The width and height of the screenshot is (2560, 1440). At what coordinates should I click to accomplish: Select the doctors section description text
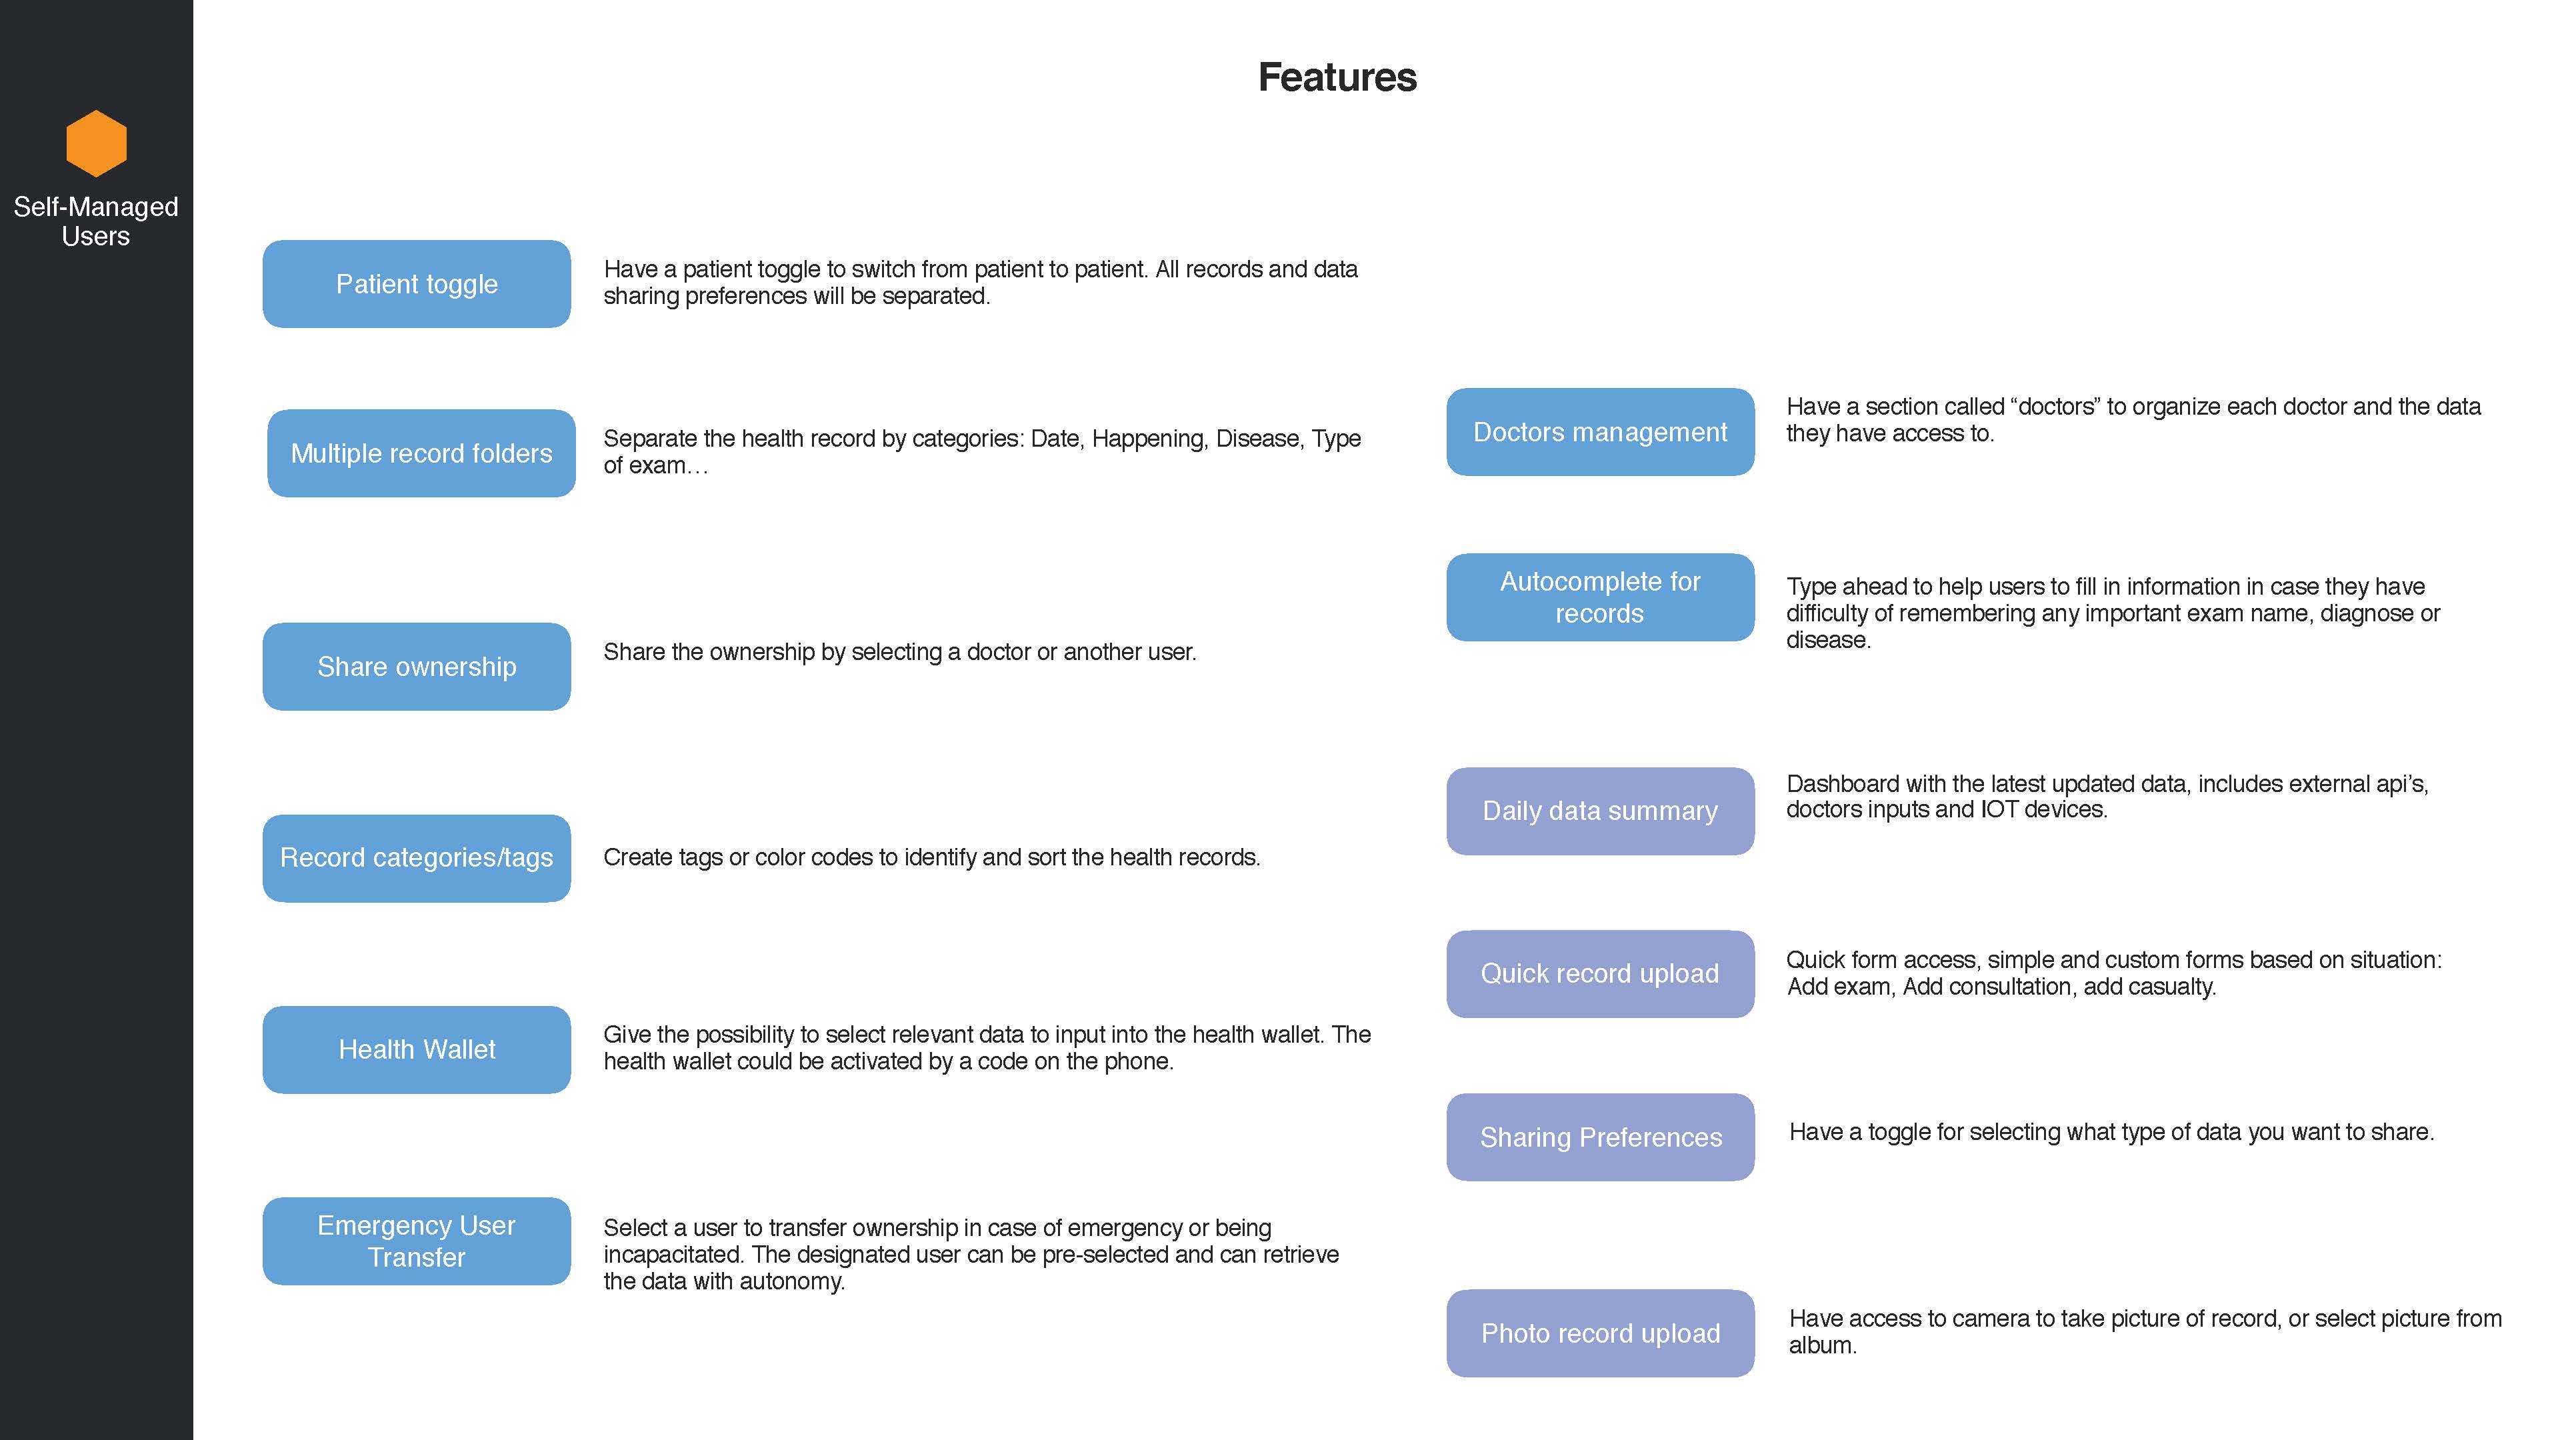2133,419
